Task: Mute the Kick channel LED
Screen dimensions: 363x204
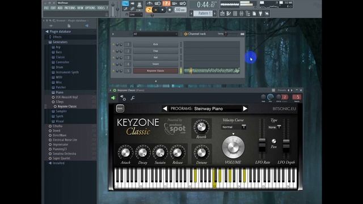Action: (x=113, y=44)
